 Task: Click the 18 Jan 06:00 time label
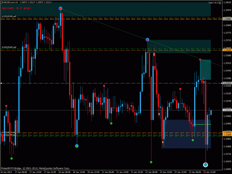[x=64, y=172]
